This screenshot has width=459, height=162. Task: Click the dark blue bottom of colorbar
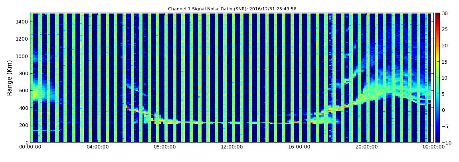[437, 140]
